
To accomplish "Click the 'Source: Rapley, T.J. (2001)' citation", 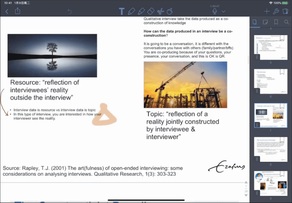I will pyautogui.click(x=93, y=171).
